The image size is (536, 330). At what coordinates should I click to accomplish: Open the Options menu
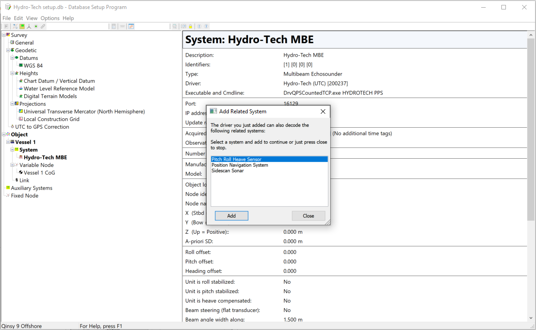(50, 18)
